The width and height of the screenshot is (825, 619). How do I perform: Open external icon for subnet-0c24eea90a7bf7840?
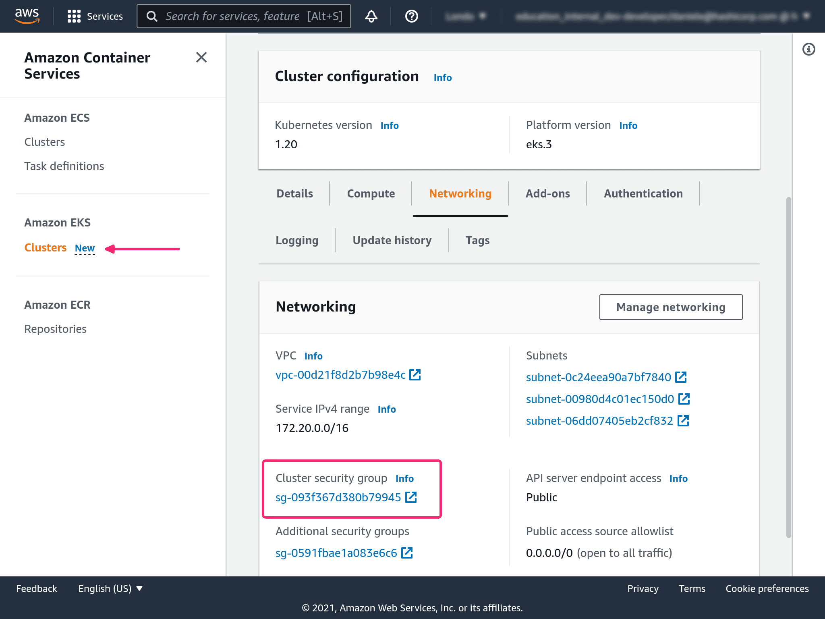coord(681,377)
